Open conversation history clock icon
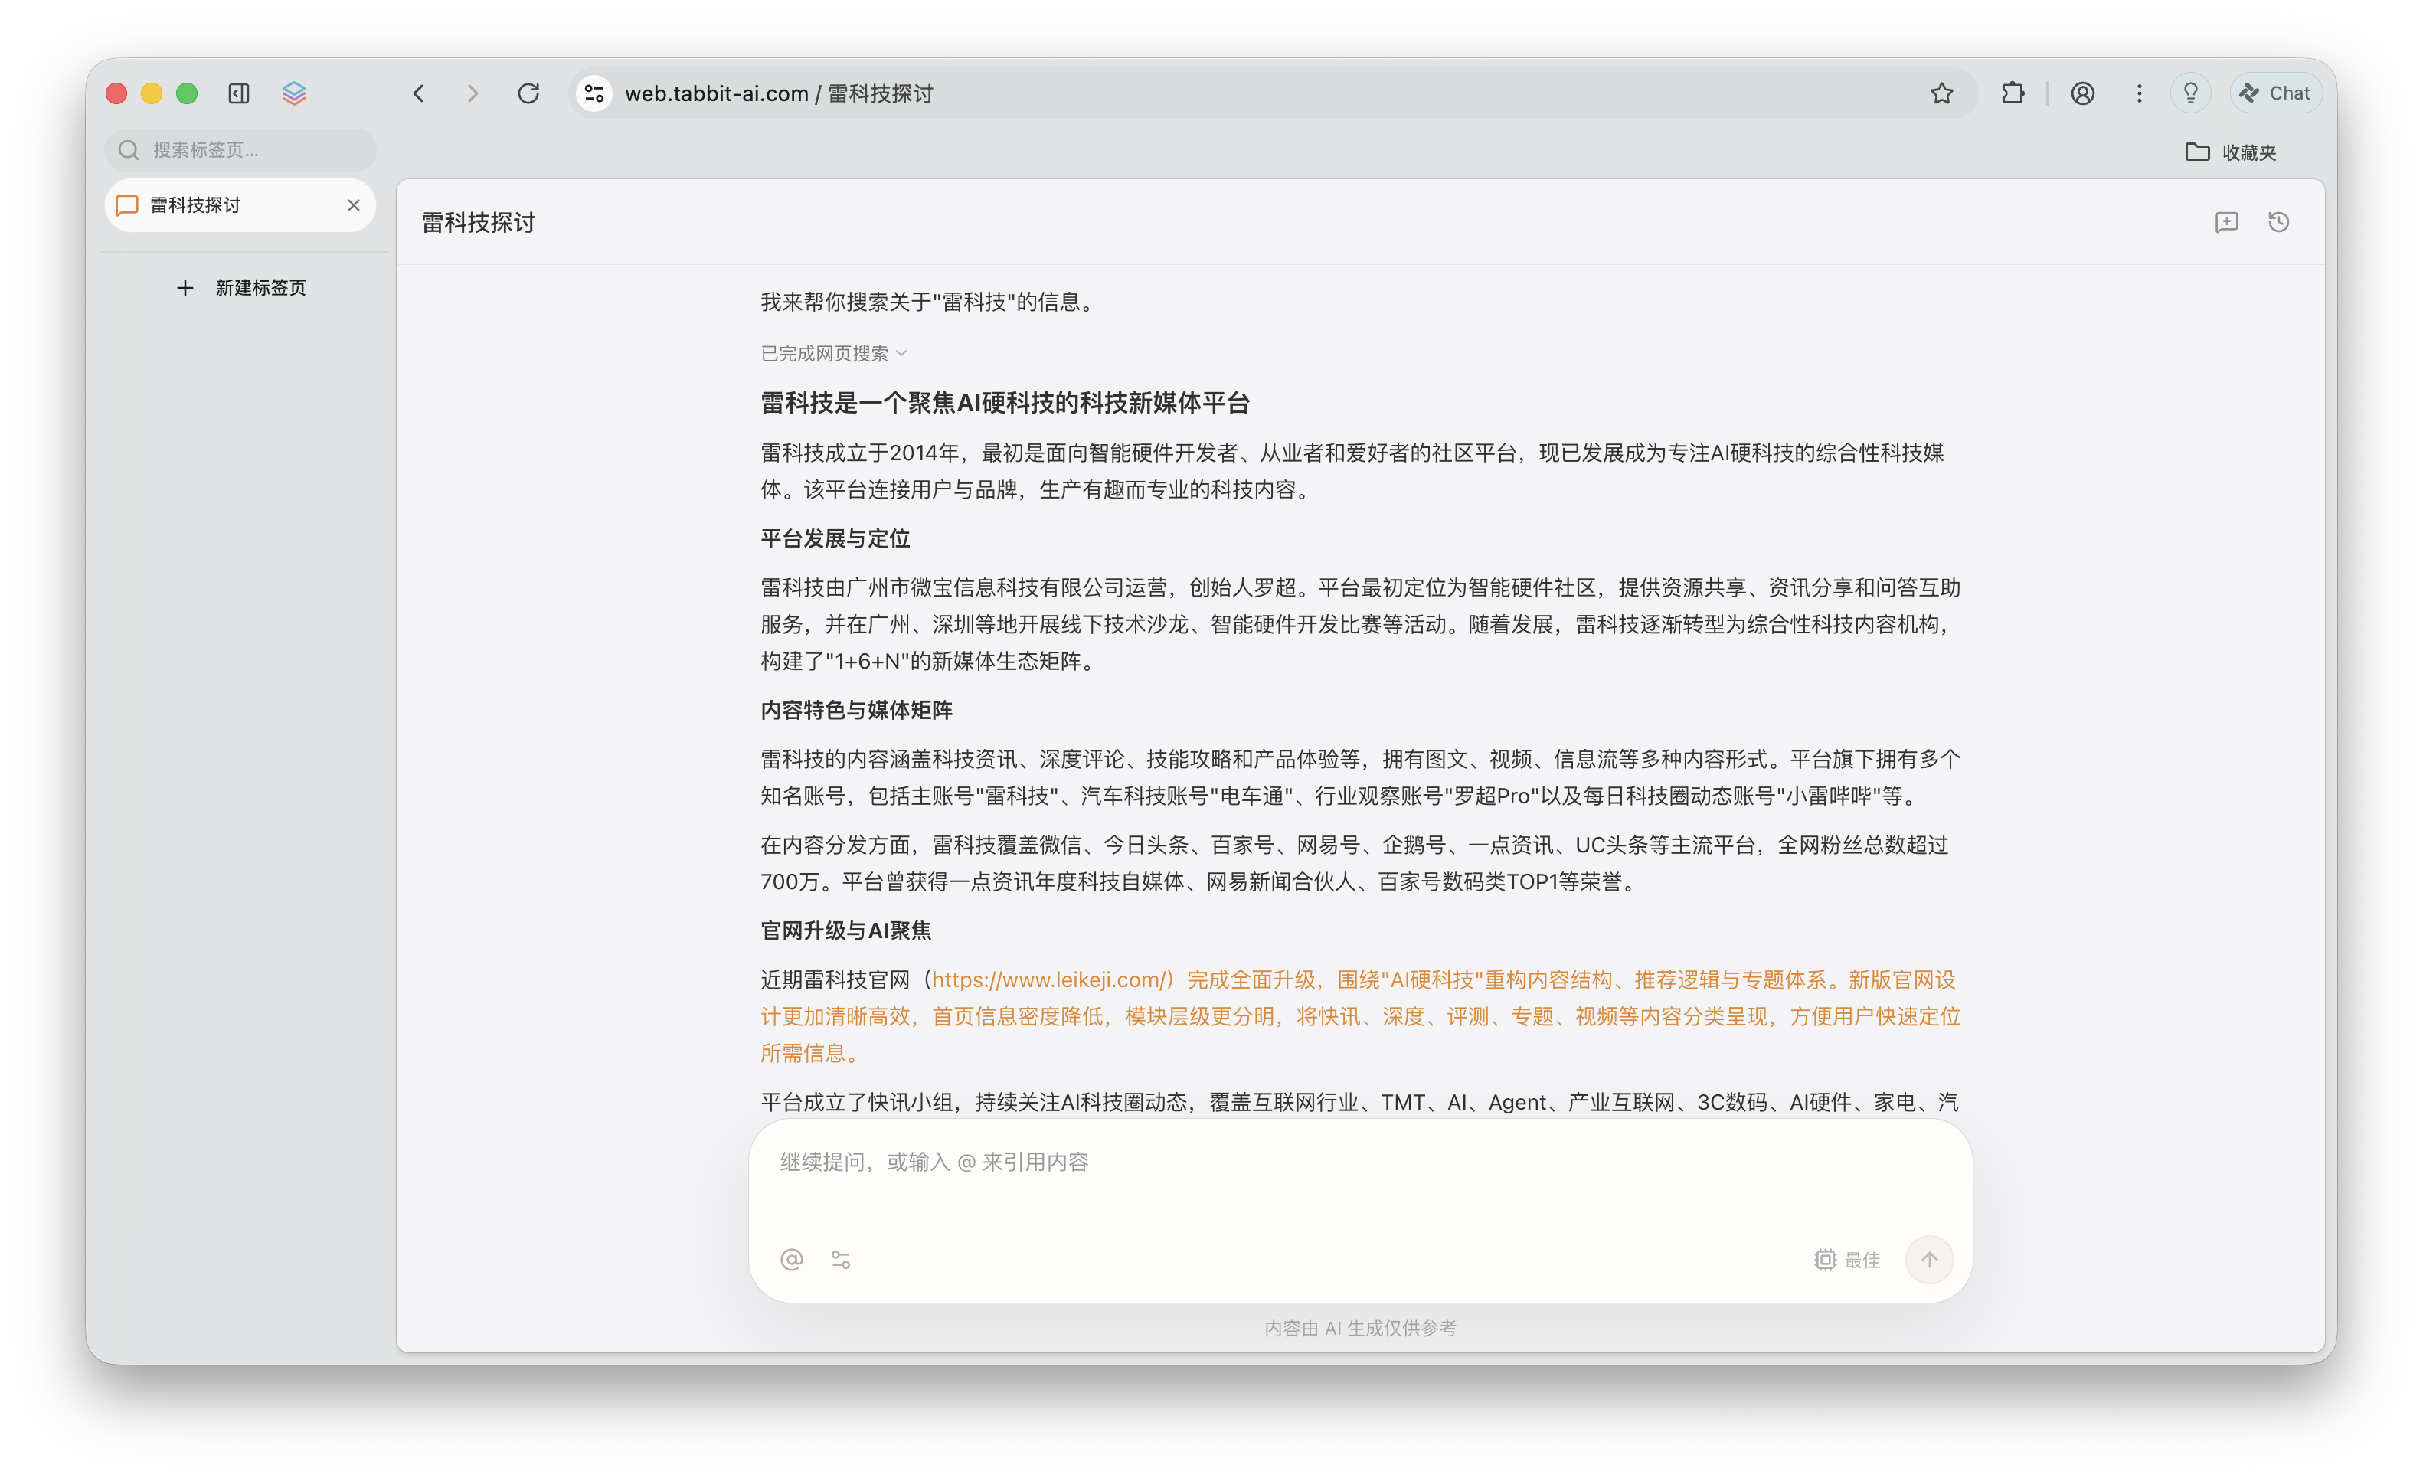 coord(2280,222)
